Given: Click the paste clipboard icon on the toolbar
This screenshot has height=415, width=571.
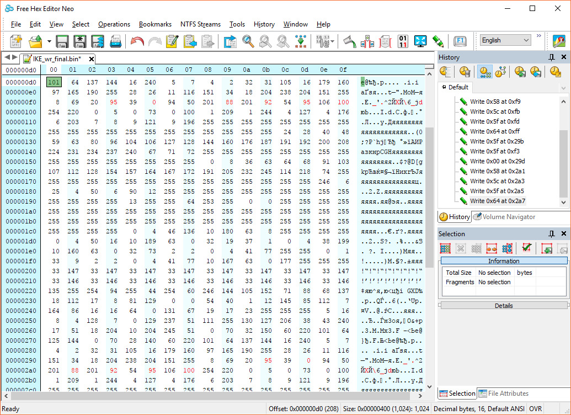Looking at the screenshot, I should coord(190,41).
